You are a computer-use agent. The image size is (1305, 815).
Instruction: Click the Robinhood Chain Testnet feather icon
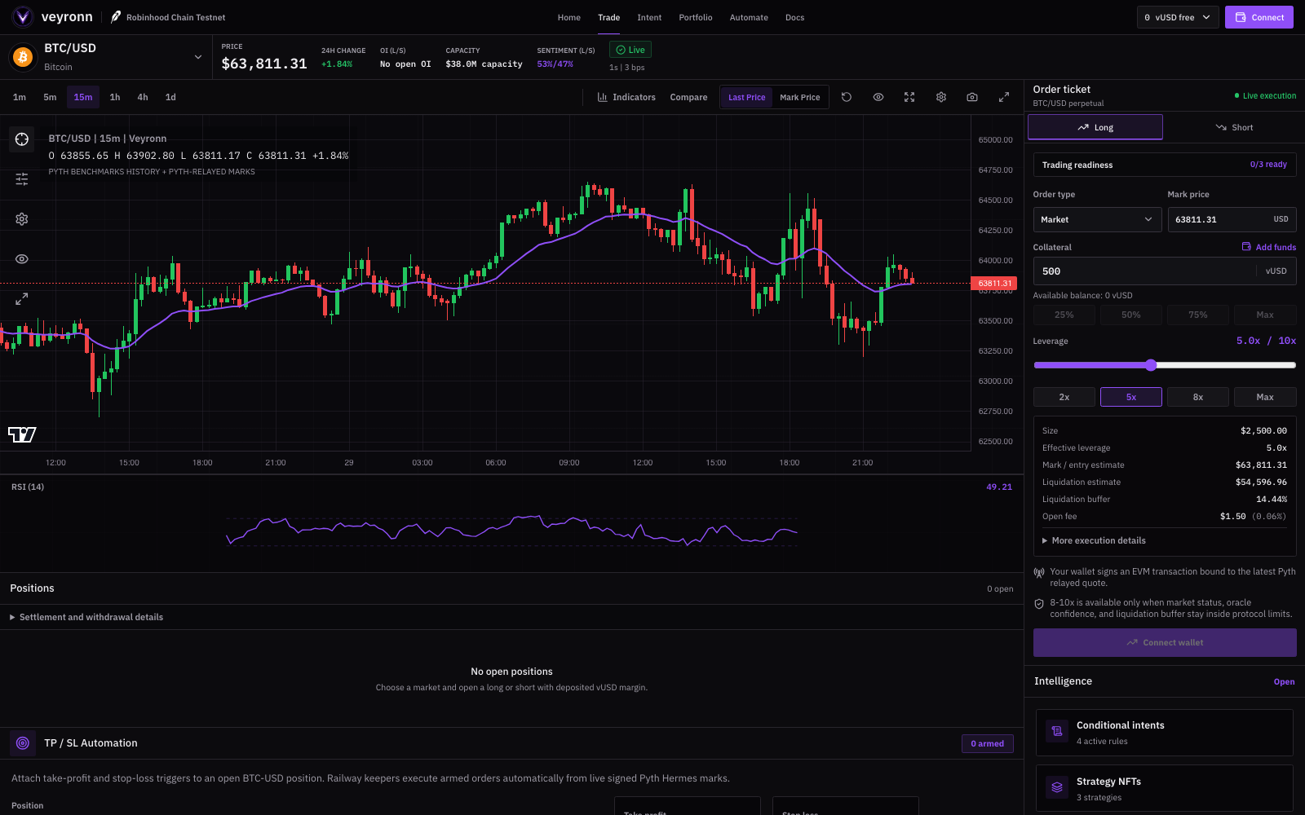coord(116,17)
